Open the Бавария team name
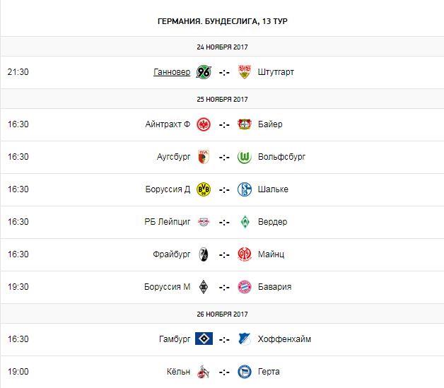 click(x=276, y=287)
